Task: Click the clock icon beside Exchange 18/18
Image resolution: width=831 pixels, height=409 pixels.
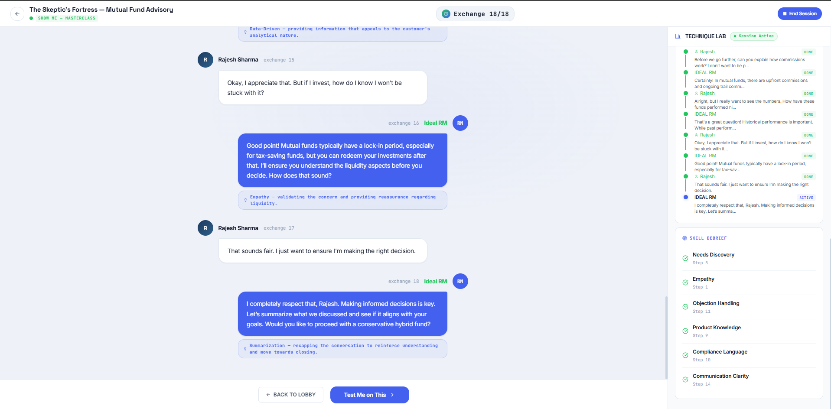Action: [x=446, y=14]
